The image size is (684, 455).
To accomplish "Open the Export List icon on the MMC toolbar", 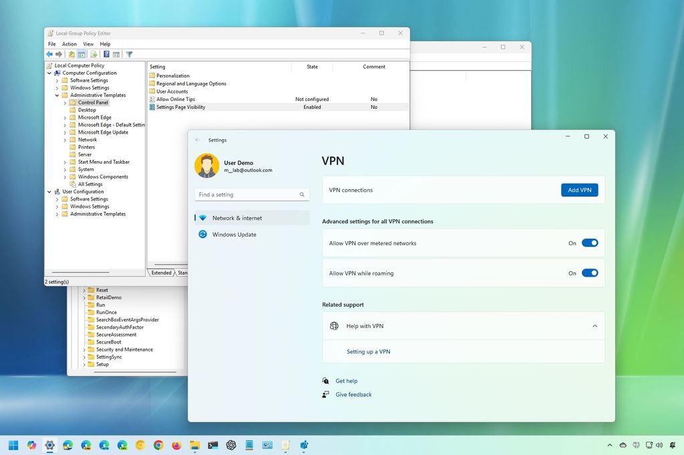I will tap(94, 54).
